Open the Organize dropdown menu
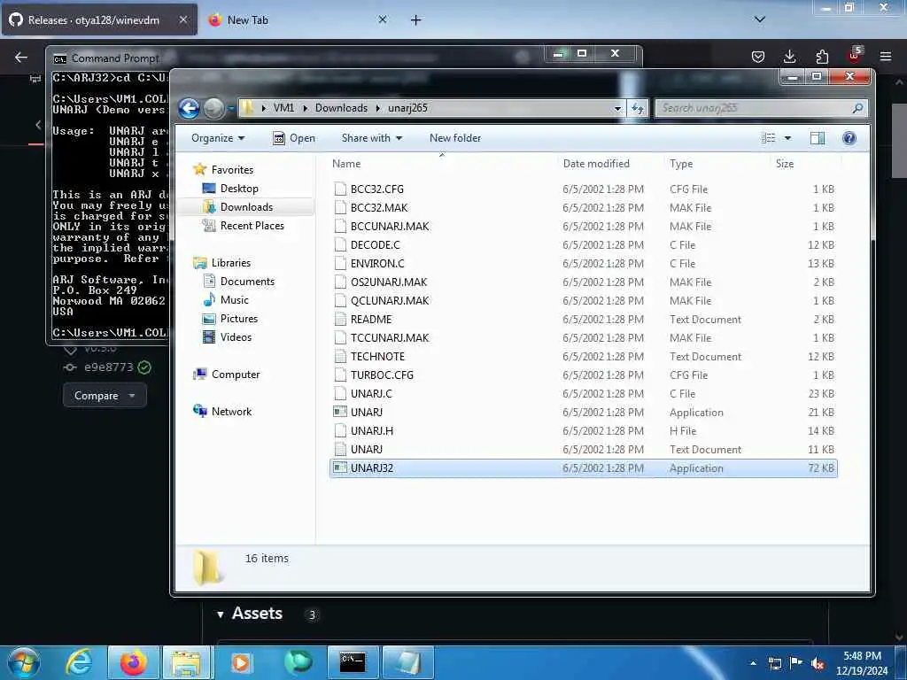 (x=218, y=138)
